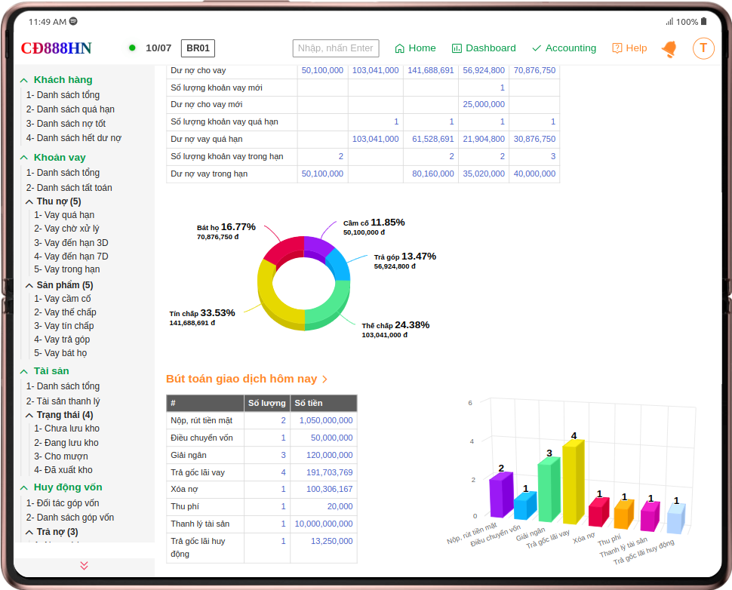Collapse the Khách hàng section

pyautogui.click(x=24, y=80)
